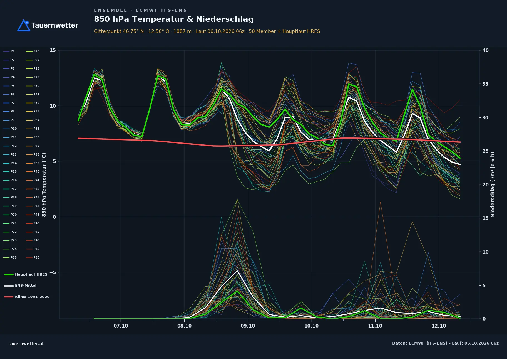This screenshot has height=359, width=507.
Task: Click the 25 precipitation axis tick label
Action: pos(486,151)
